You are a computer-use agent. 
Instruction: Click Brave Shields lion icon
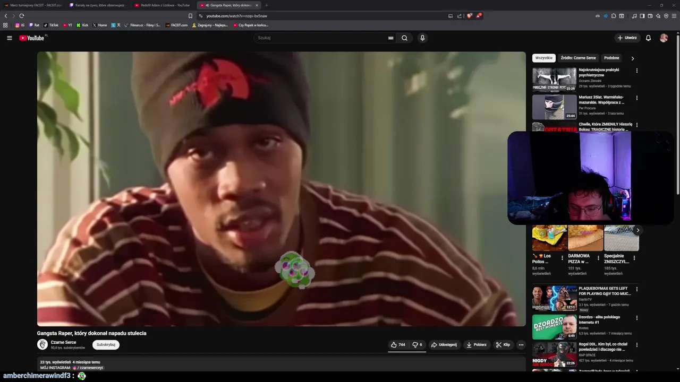(469, 16)
